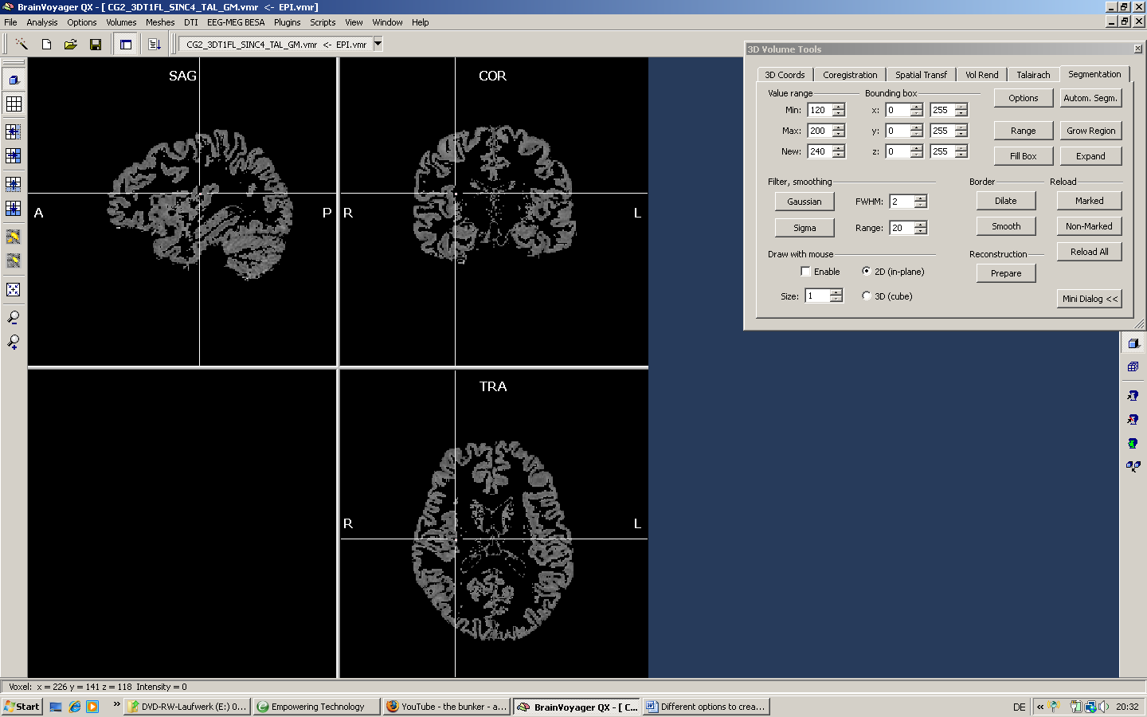Viewport: 1147px width, 717px height.
Task: Switch to the Talairach tab
Action: 1033,75
